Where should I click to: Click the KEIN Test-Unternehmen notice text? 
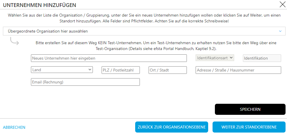point(156,45)
